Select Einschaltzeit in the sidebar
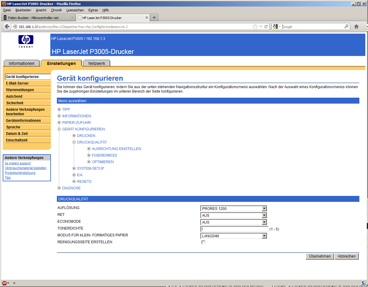Screen dimensions: 368x287 click(28, 140)
